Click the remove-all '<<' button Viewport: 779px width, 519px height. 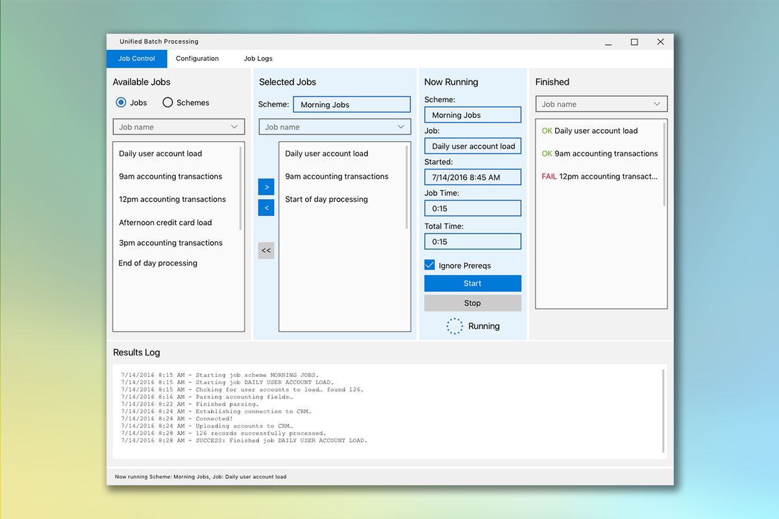pos(266,250)
